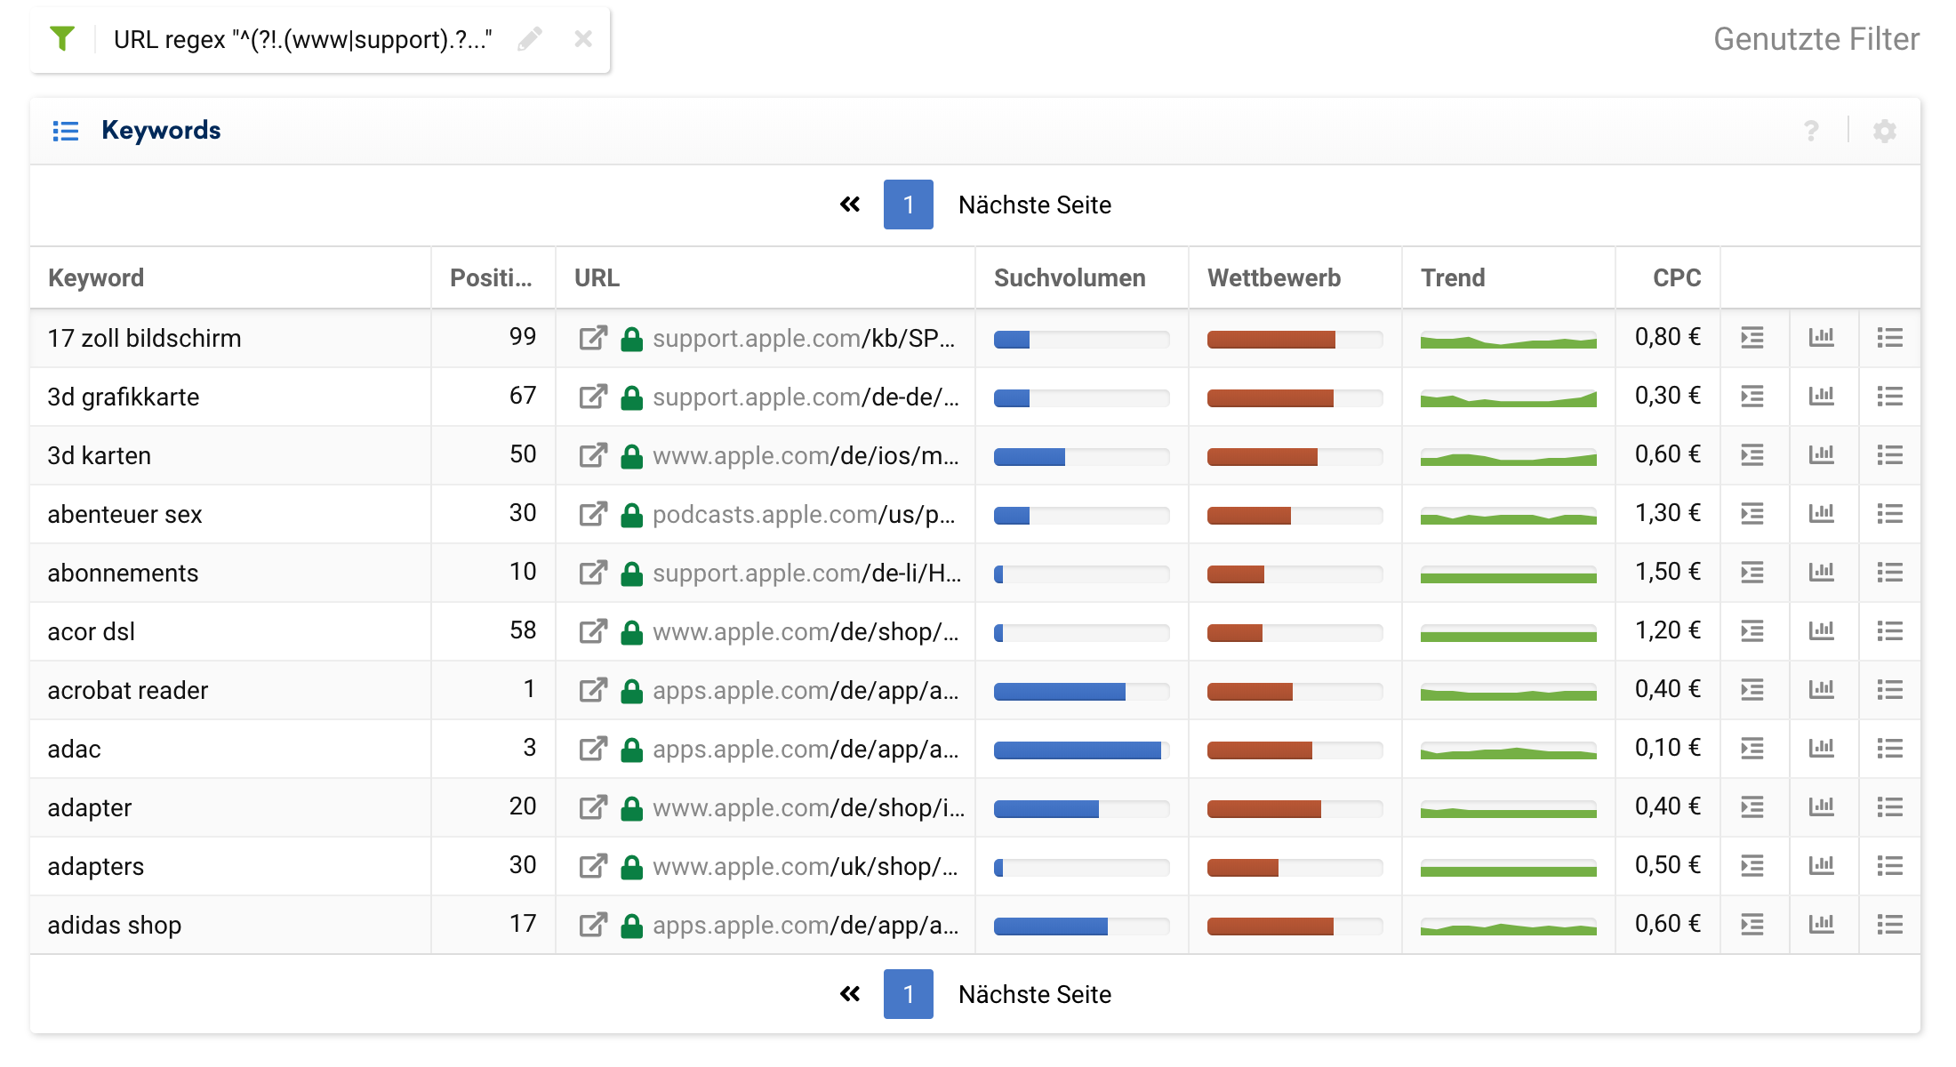Click the CPC value 1,50 €

tap(1668, 572)
